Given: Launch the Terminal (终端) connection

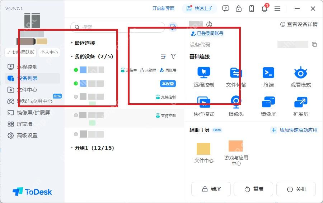Looking at the screenshot, I should 268,77.
